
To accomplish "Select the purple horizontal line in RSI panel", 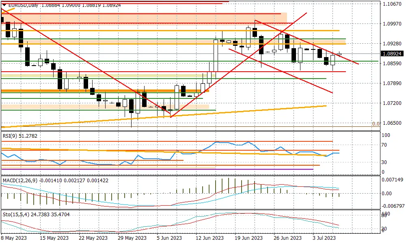I will point(158,169).
